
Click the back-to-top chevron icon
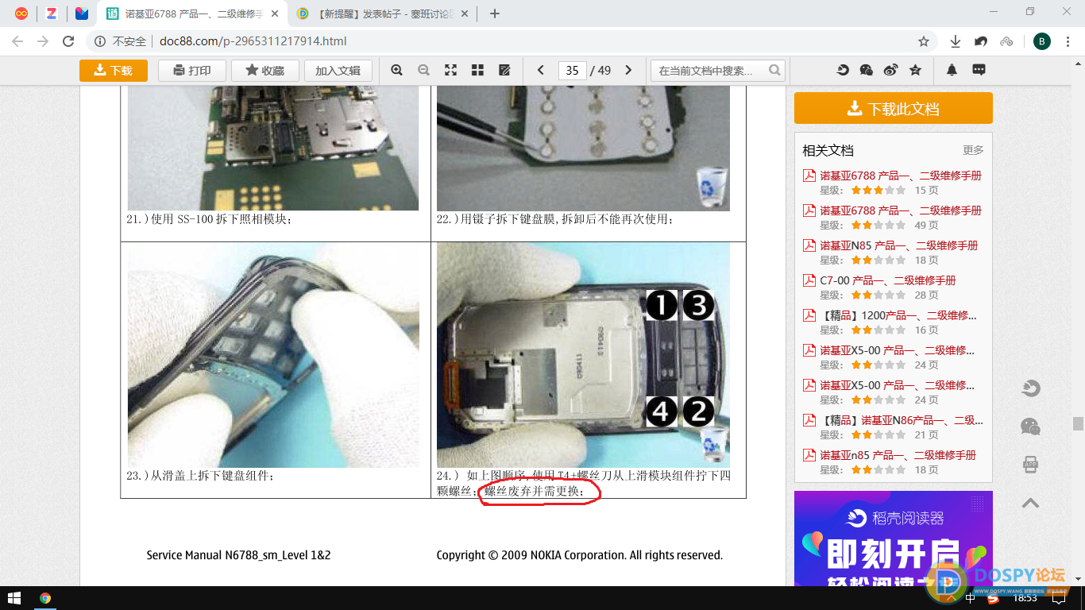point(1030,503)
